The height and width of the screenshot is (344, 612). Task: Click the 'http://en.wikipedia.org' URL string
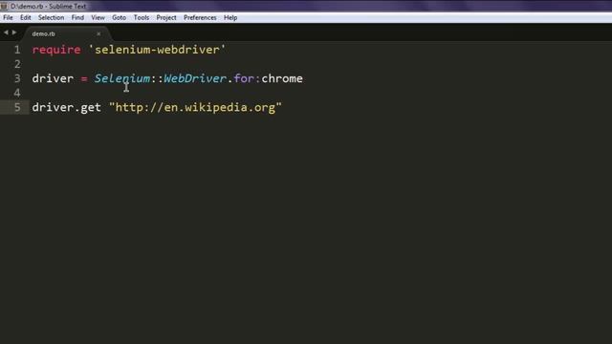coord(195,107)
